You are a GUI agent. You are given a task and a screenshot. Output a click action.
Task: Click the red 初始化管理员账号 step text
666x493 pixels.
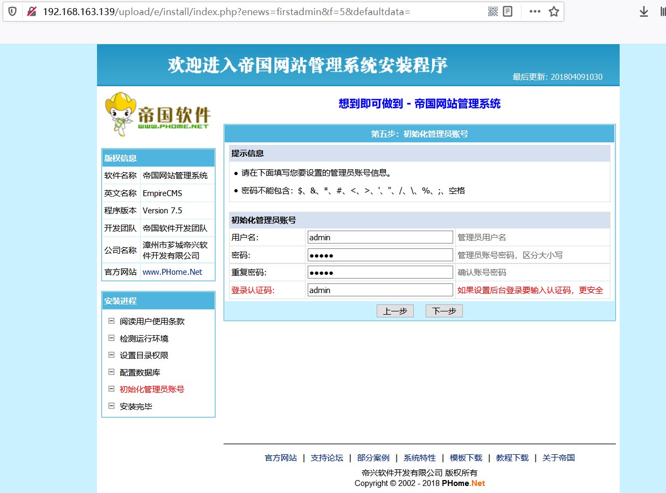152,389
